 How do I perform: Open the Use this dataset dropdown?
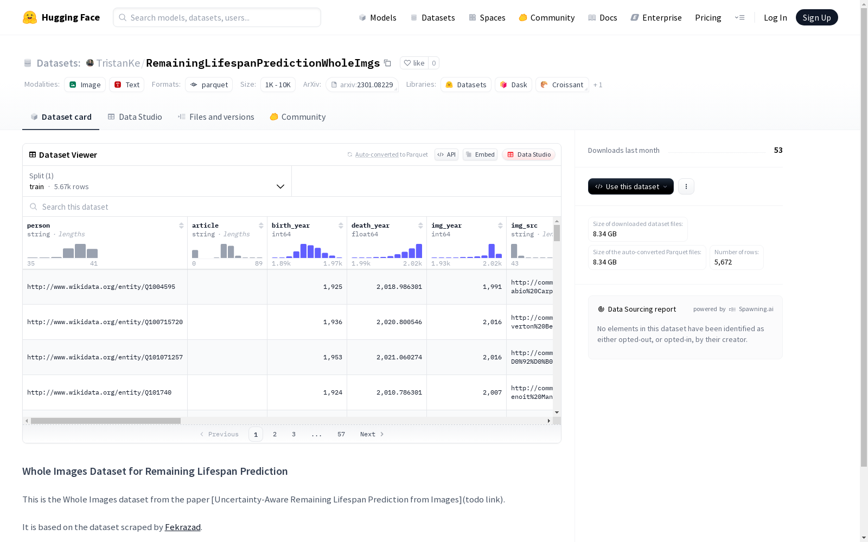(631, 186)
